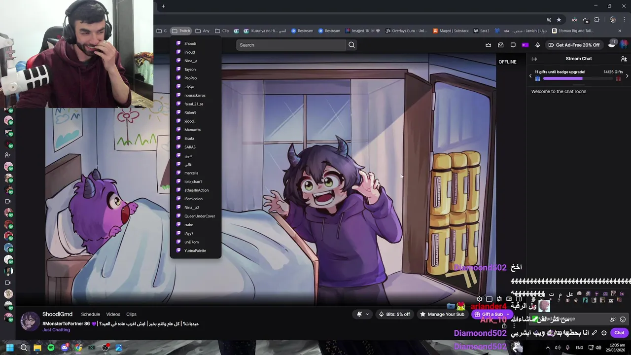Open the Twitch inbox notifications icon
The width and height of the screenshot is (631, 355).
(x=500, y=45)
